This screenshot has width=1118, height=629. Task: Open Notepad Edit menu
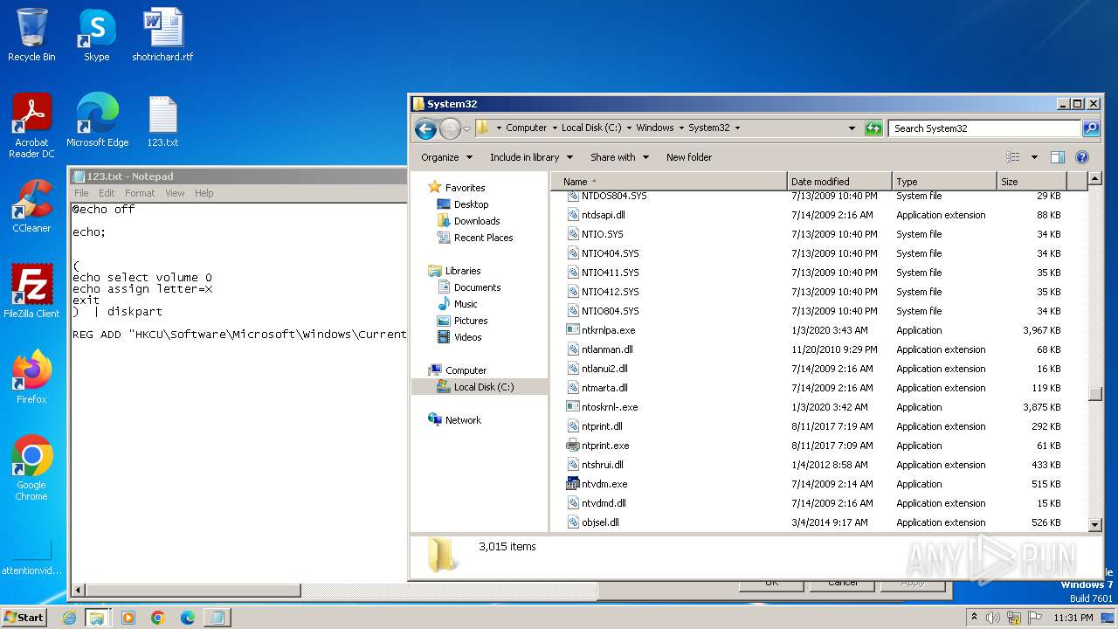pyautogui.click(x=107, y=193)
